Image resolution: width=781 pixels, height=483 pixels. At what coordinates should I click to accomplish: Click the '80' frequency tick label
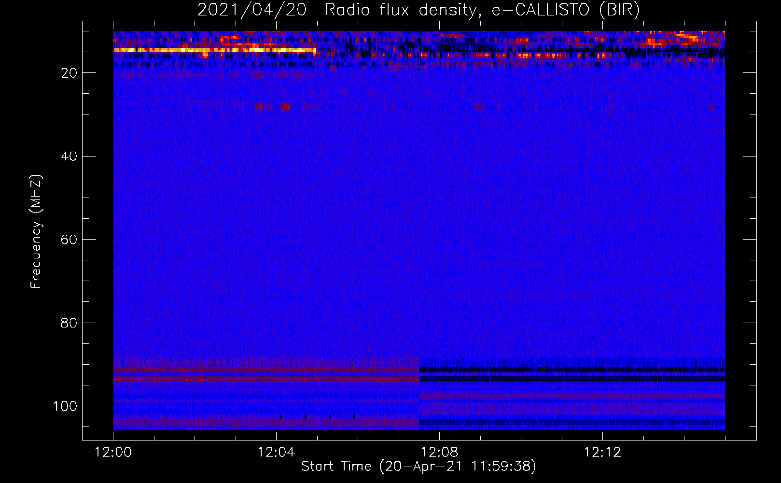[x=69, y=323]
